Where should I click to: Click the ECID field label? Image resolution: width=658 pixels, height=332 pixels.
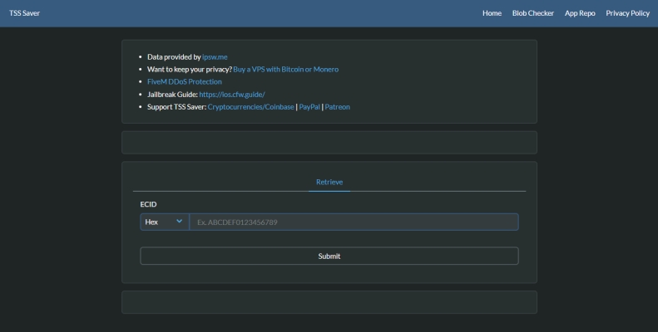point(148,204)
